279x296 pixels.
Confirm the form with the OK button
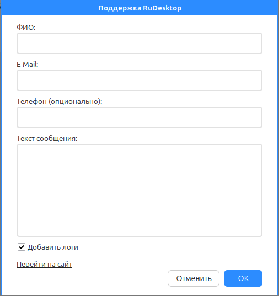click(243, 278)
